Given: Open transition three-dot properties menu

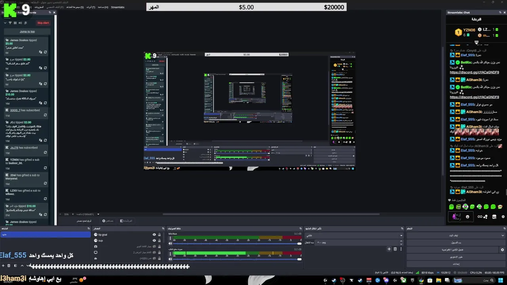Looking at the screenshot, I should pos(400,249).
